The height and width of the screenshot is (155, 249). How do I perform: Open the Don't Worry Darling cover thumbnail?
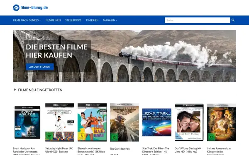coord(189,122)
